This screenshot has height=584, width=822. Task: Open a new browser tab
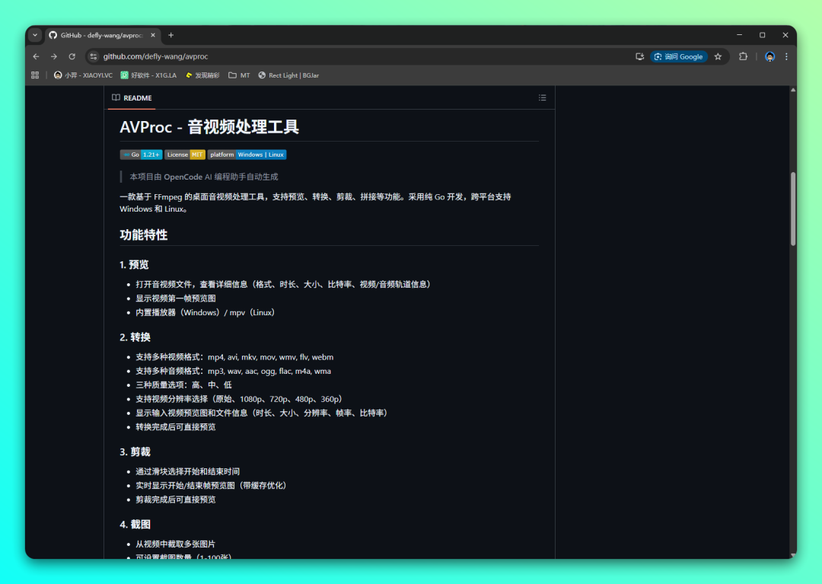pos(170,35)
